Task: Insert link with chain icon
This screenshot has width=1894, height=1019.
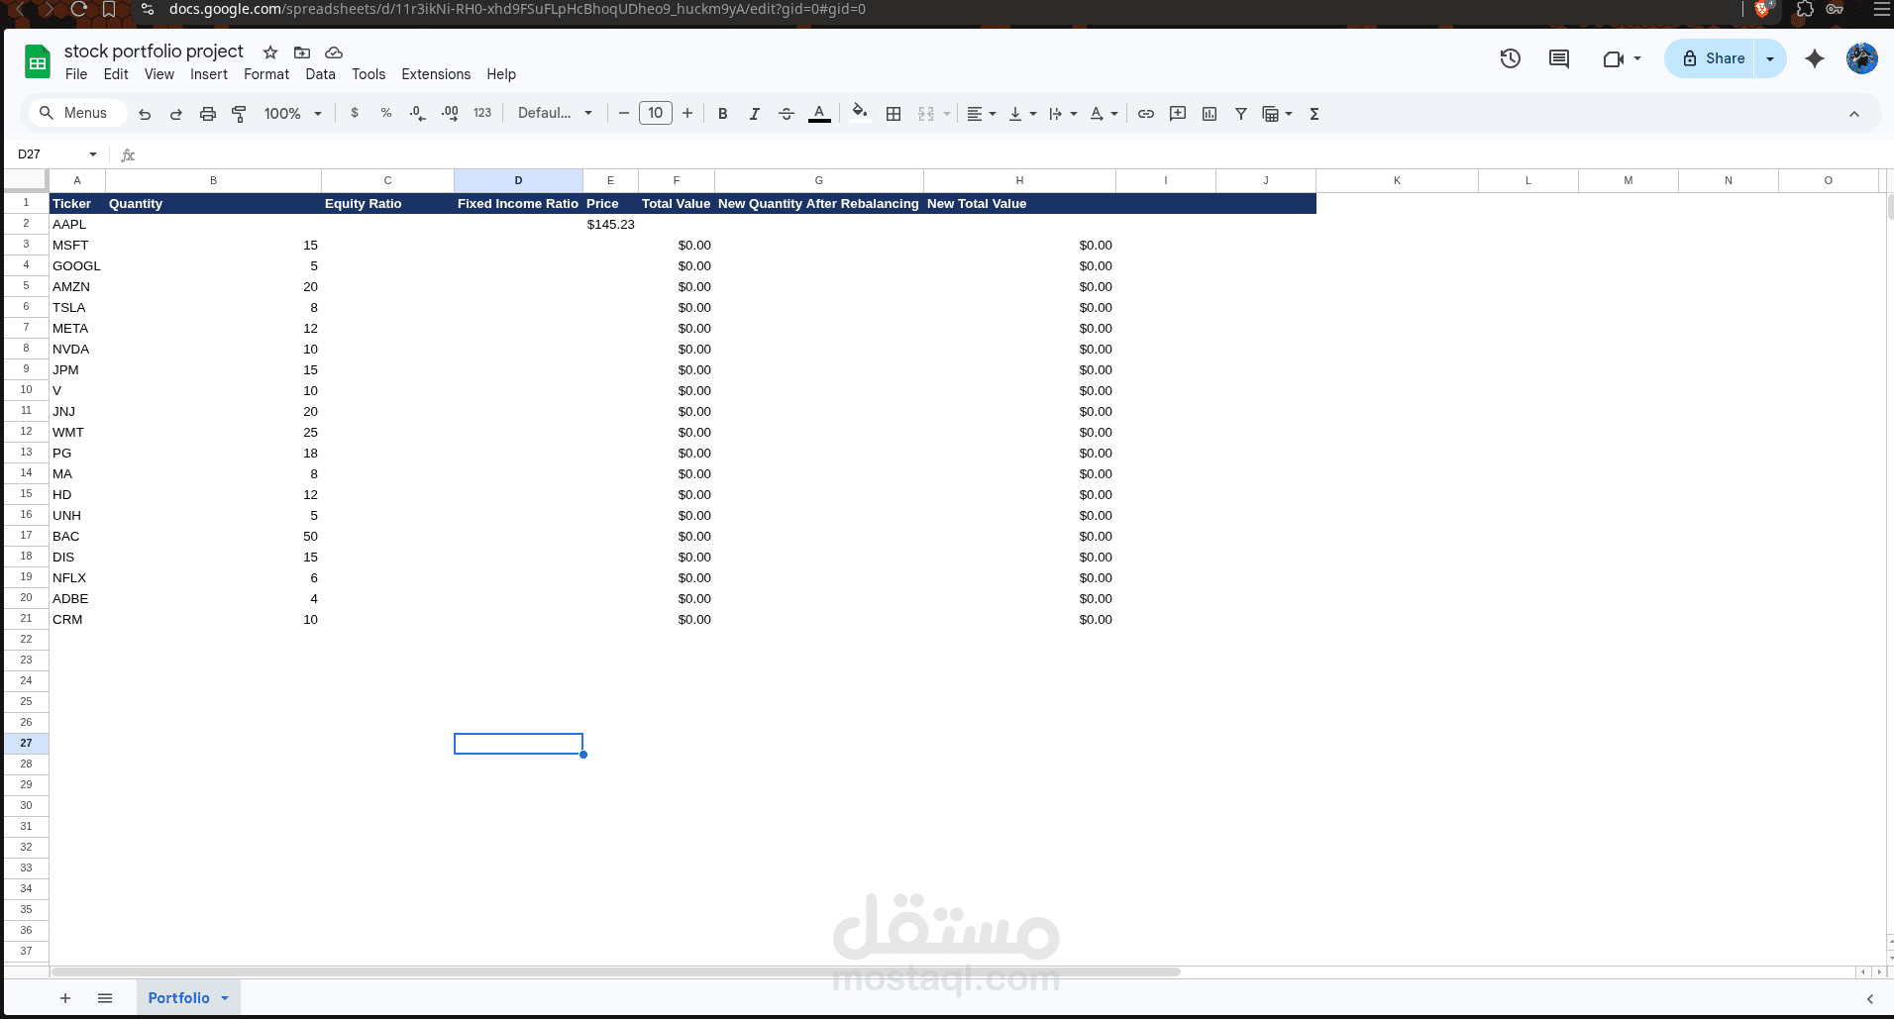Action: (1146, 114)
